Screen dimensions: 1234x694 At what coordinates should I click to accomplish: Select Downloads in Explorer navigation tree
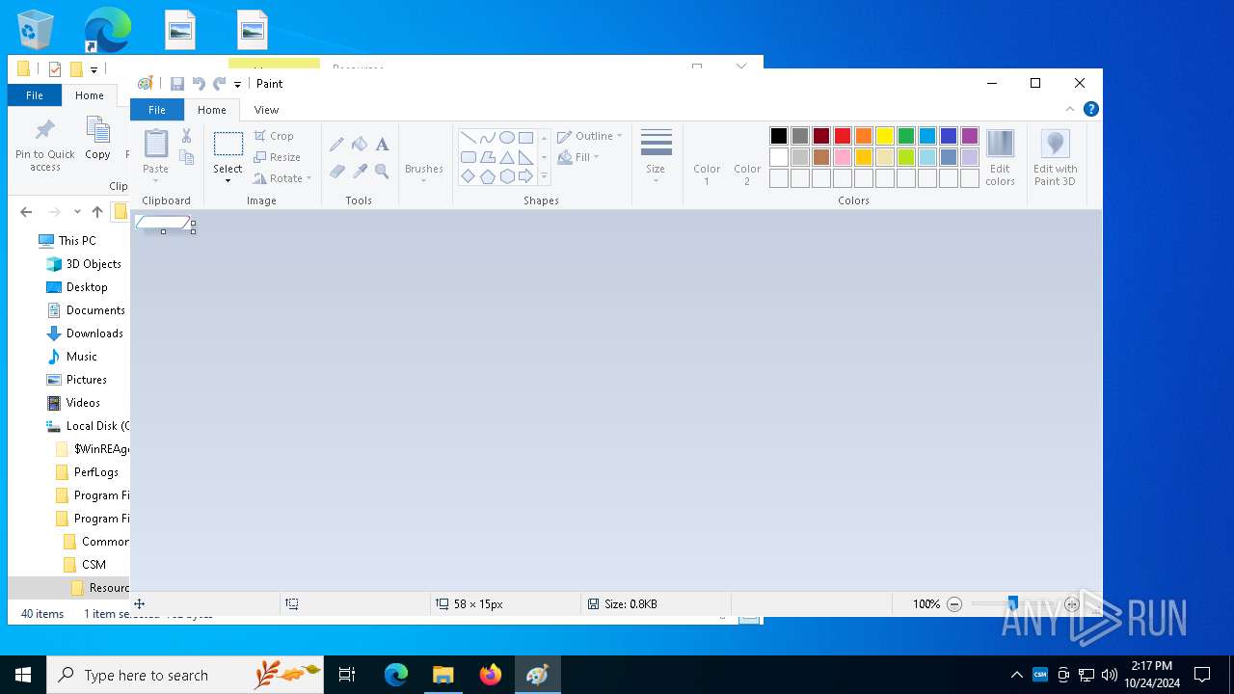(x=94, y=334)
